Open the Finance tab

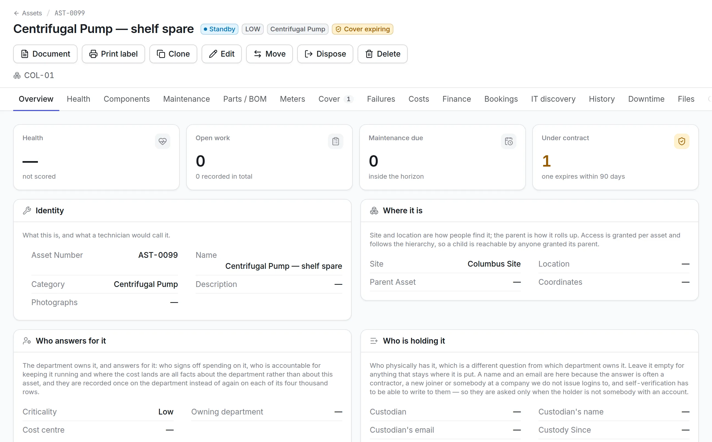point(457,99)
